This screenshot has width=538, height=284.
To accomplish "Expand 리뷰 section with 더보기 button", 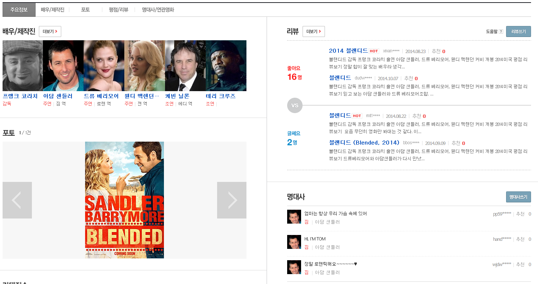I will tap(314, 31).
